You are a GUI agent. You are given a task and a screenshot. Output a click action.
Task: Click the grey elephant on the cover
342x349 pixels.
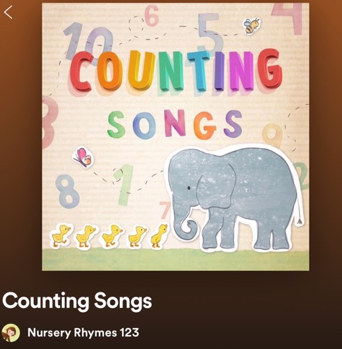(x=235, y=198)
